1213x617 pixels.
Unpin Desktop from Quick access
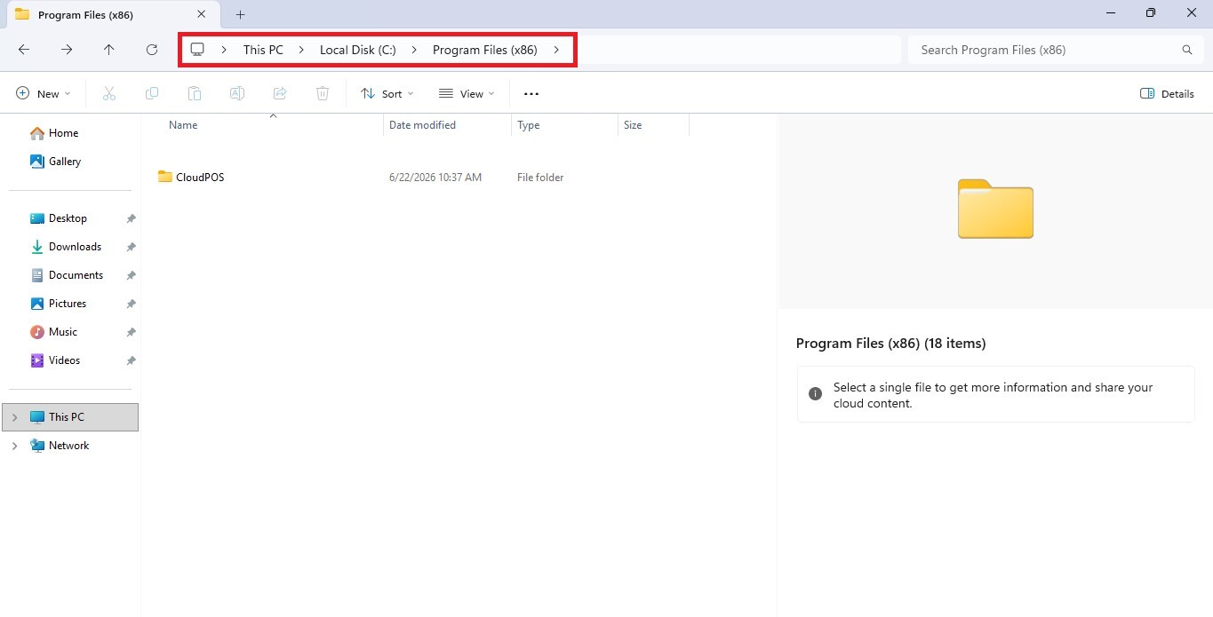[x=131, y=218]
